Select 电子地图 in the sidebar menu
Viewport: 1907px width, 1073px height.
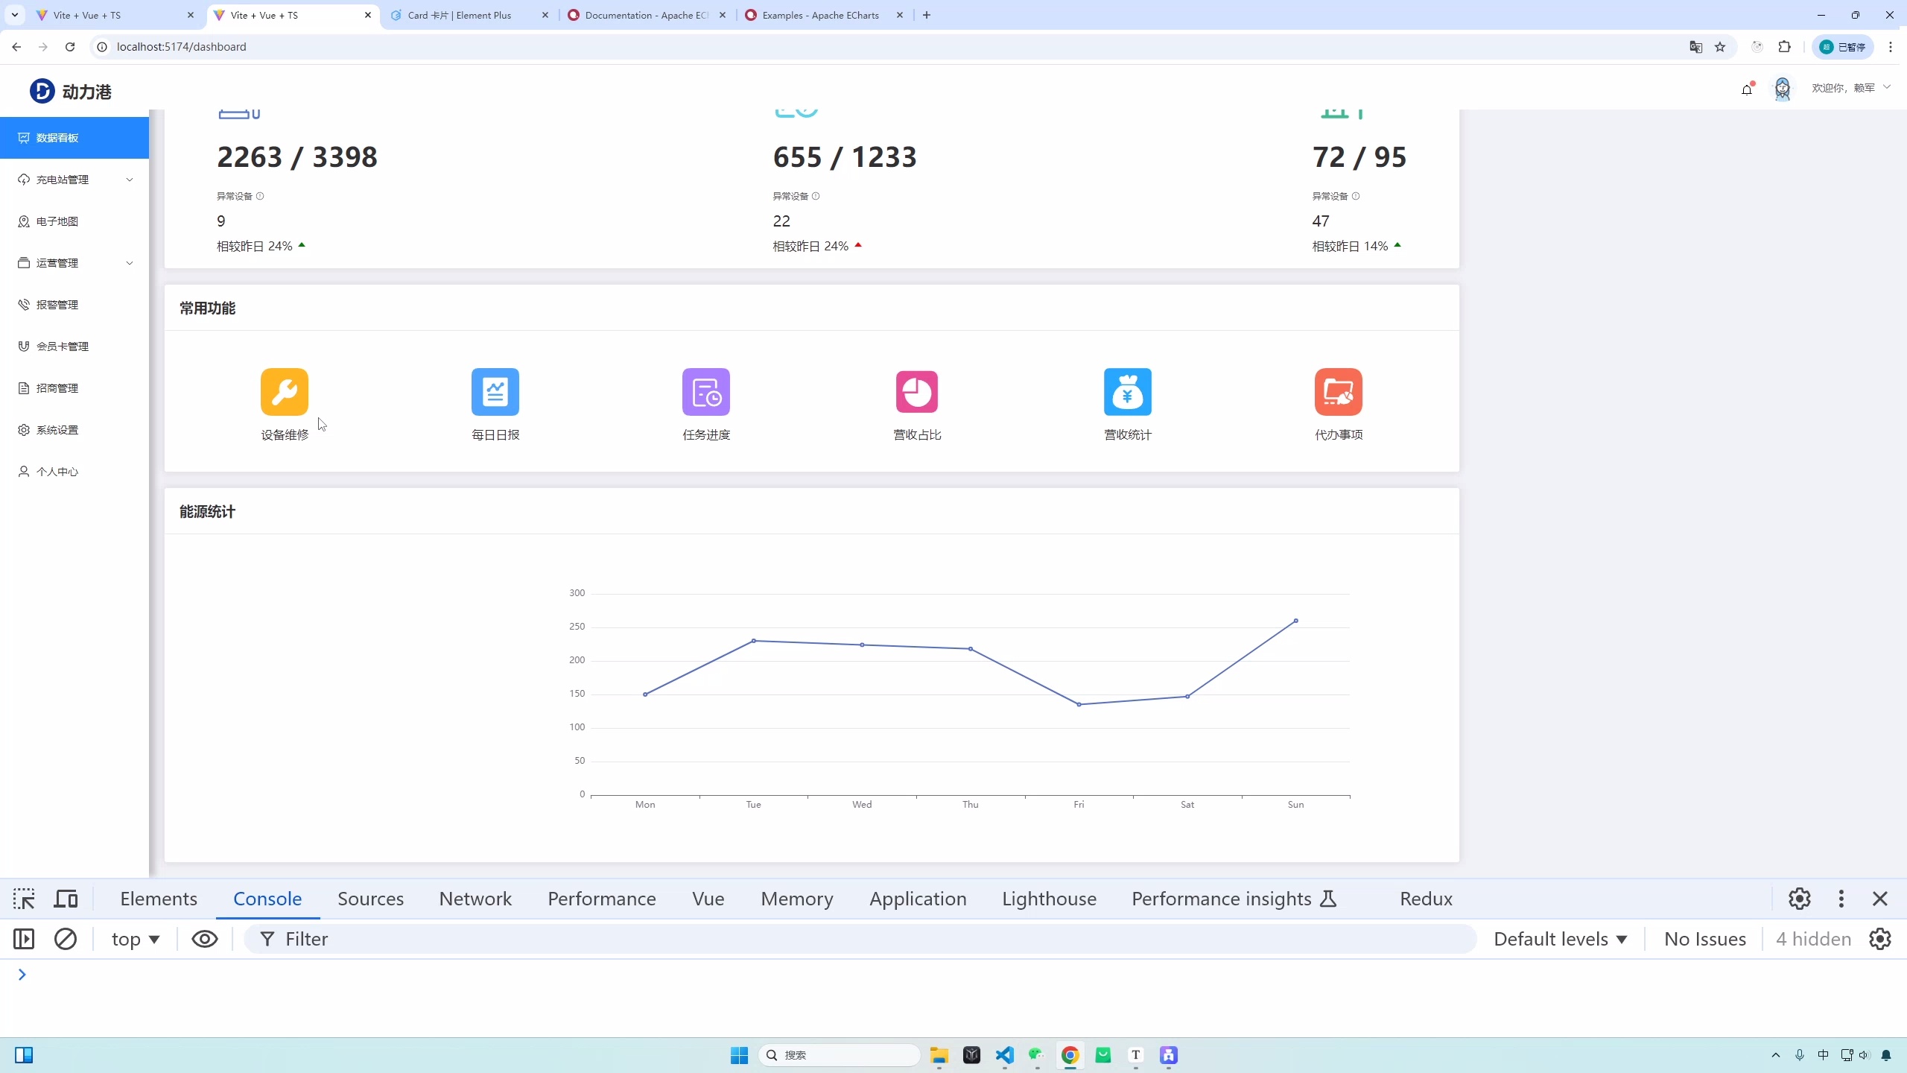click(57, 221)
